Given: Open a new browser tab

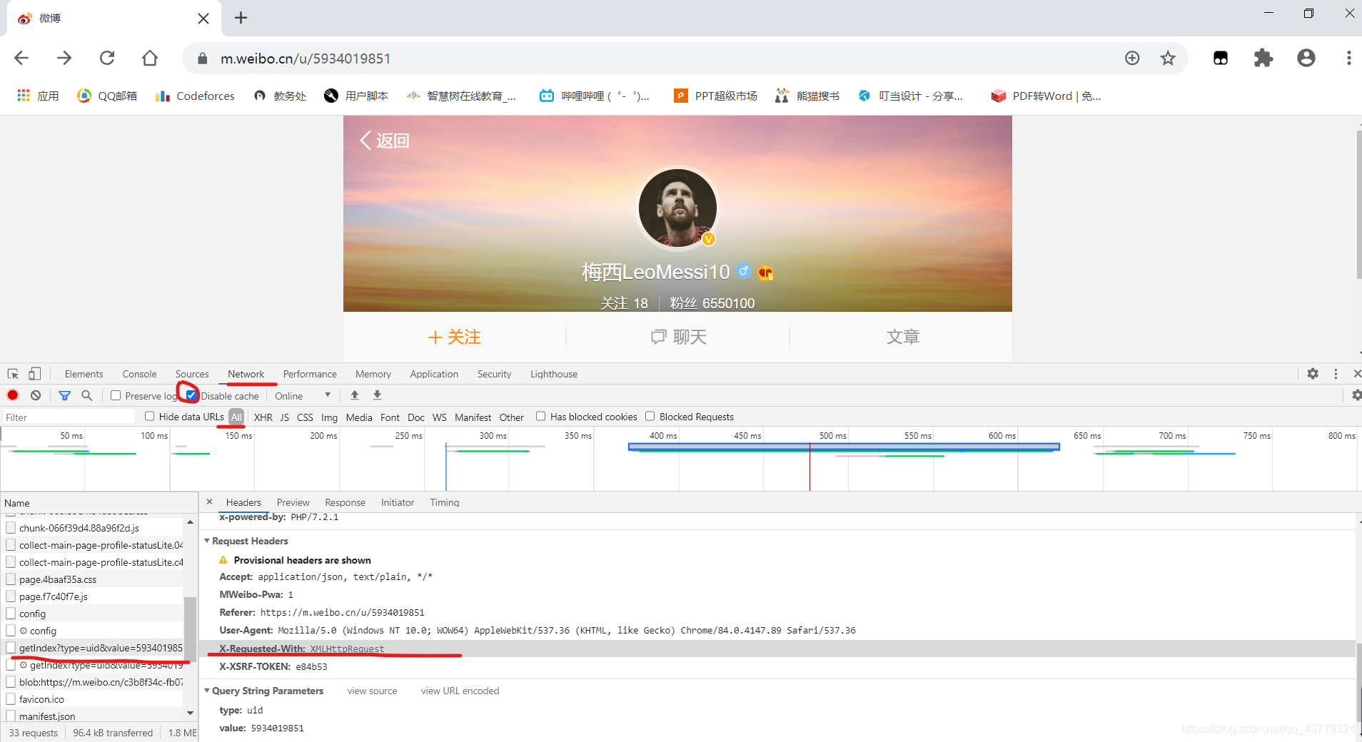Looking at the screenshot, I should coord(241,18).
